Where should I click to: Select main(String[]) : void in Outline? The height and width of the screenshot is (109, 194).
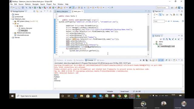click(x=166, y=46)
